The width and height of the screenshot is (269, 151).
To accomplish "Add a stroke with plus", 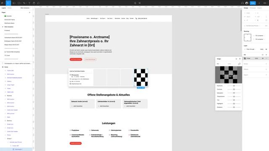I will point(266,64).
